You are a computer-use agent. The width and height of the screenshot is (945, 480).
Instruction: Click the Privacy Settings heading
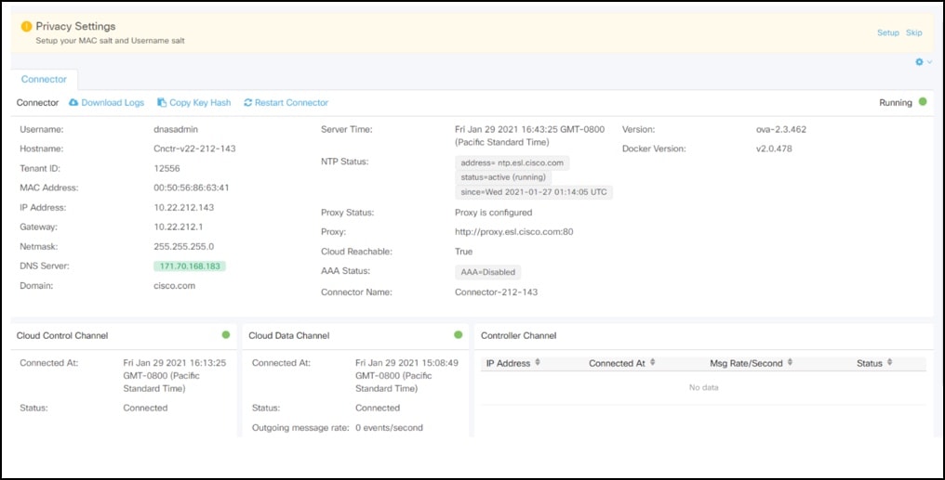pos(75,27)
